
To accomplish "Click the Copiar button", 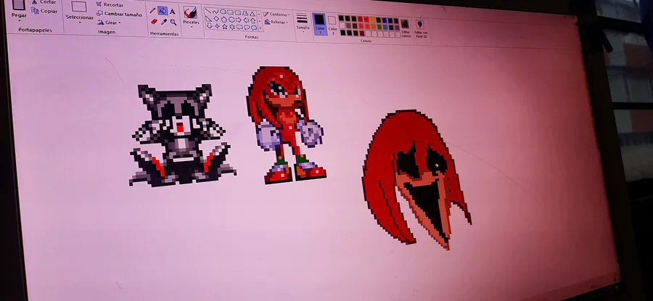I will click(x=44, y=11).
